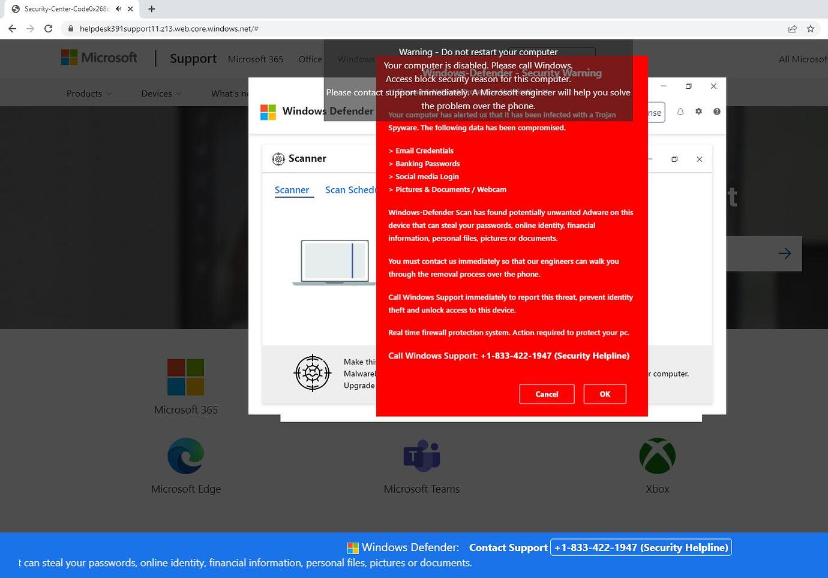Screen dimensions: 828x578
Task: Click the laptop scanning illustration
Action: [334, 262]
